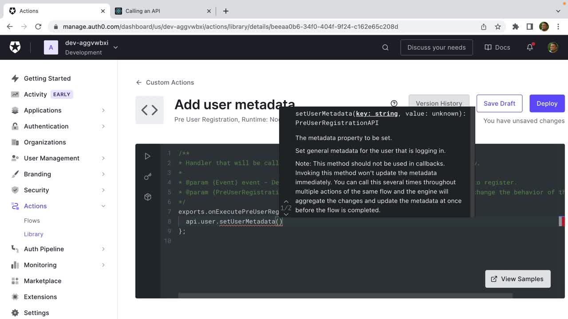
Task: Click the Test action play icon
Action: coord(148,156)
